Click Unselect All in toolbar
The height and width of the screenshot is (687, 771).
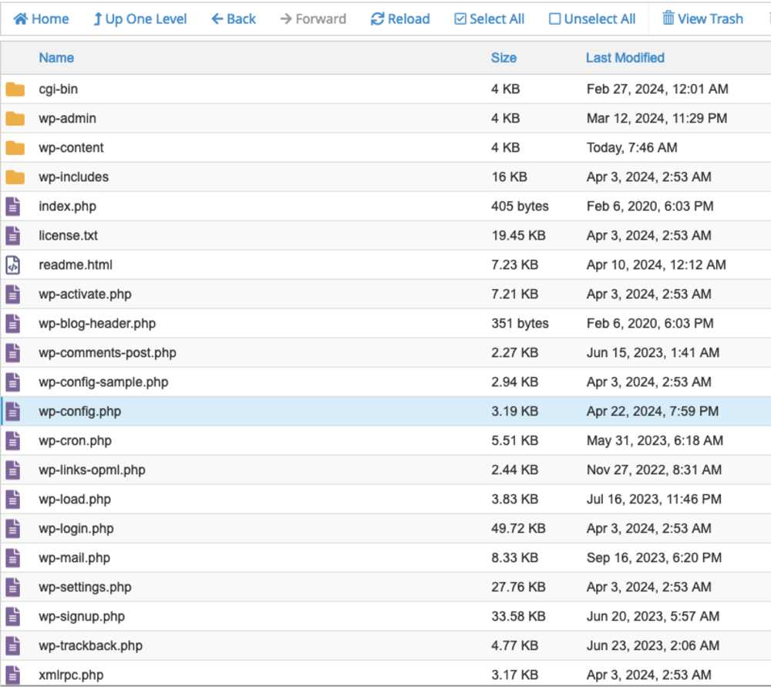point(592,19)
